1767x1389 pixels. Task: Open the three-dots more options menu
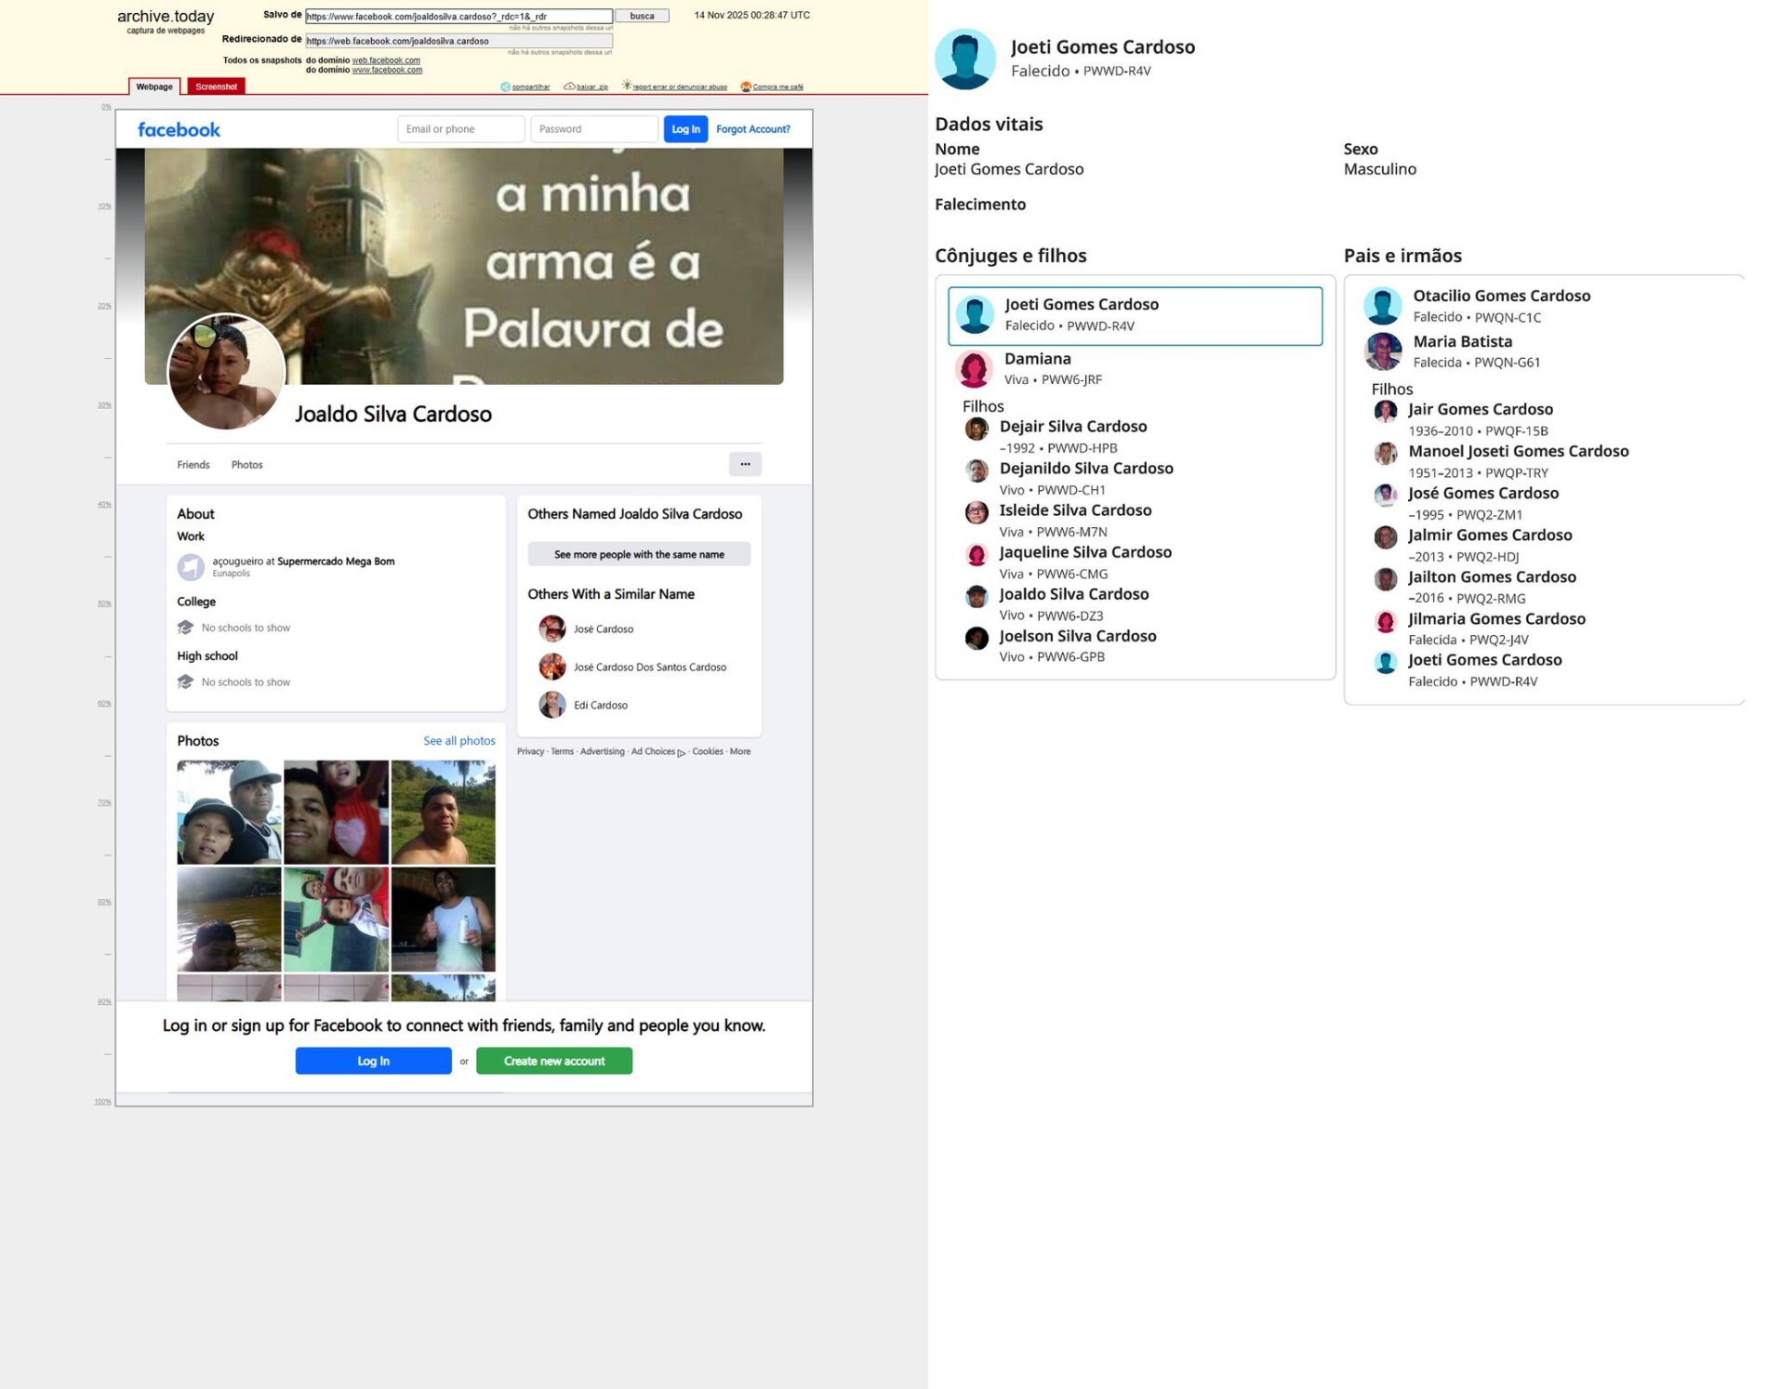point(745,464)
